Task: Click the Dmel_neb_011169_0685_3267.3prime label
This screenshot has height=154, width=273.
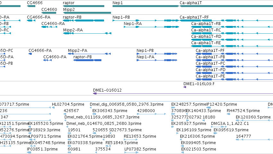Action: 102,117
